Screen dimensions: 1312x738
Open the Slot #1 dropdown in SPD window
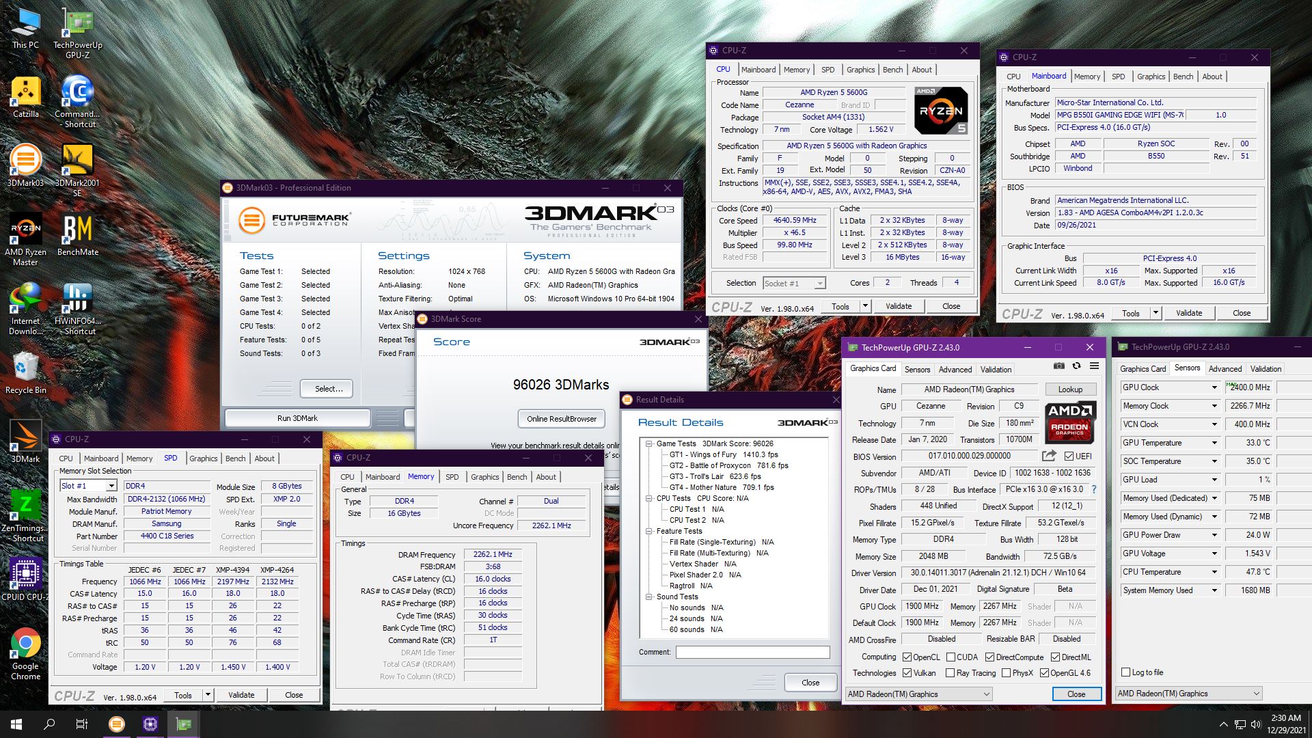[89, 486]
